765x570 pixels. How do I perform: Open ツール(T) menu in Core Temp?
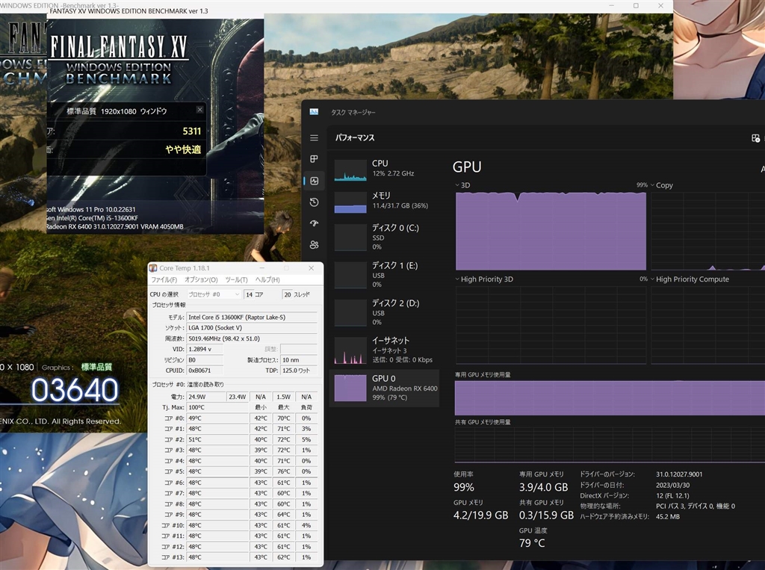tap(236, 279)
